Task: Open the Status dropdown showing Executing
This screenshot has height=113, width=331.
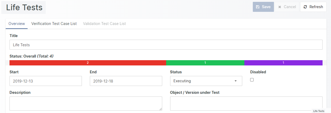Action: pyautogui.click(x=206, y=81)
